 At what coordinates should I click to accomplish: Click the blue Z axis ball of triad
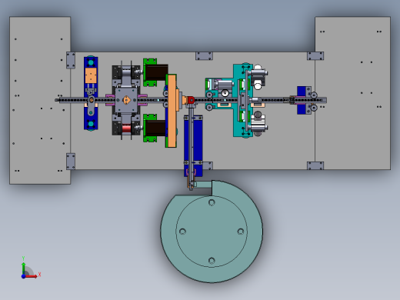23,276
